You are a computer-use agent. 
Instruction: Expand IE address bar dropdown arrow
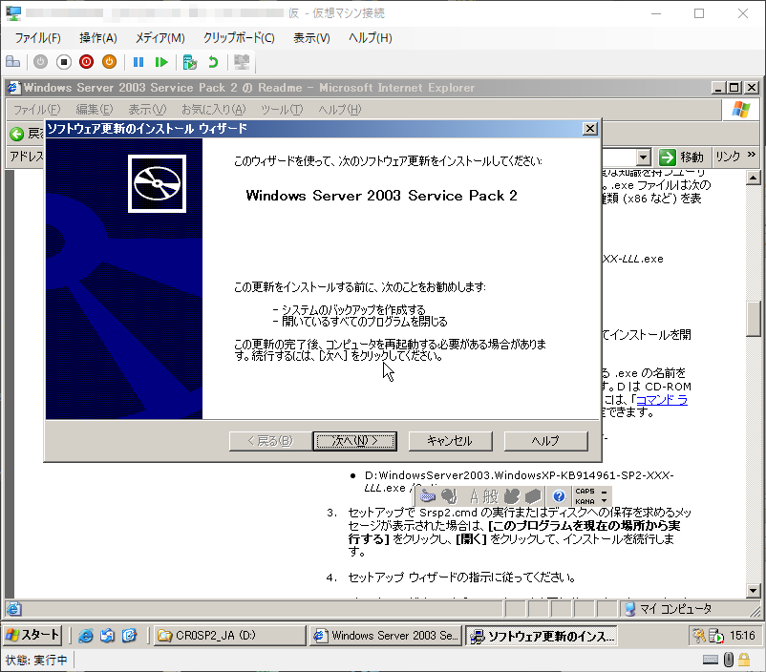coord(644,157)
